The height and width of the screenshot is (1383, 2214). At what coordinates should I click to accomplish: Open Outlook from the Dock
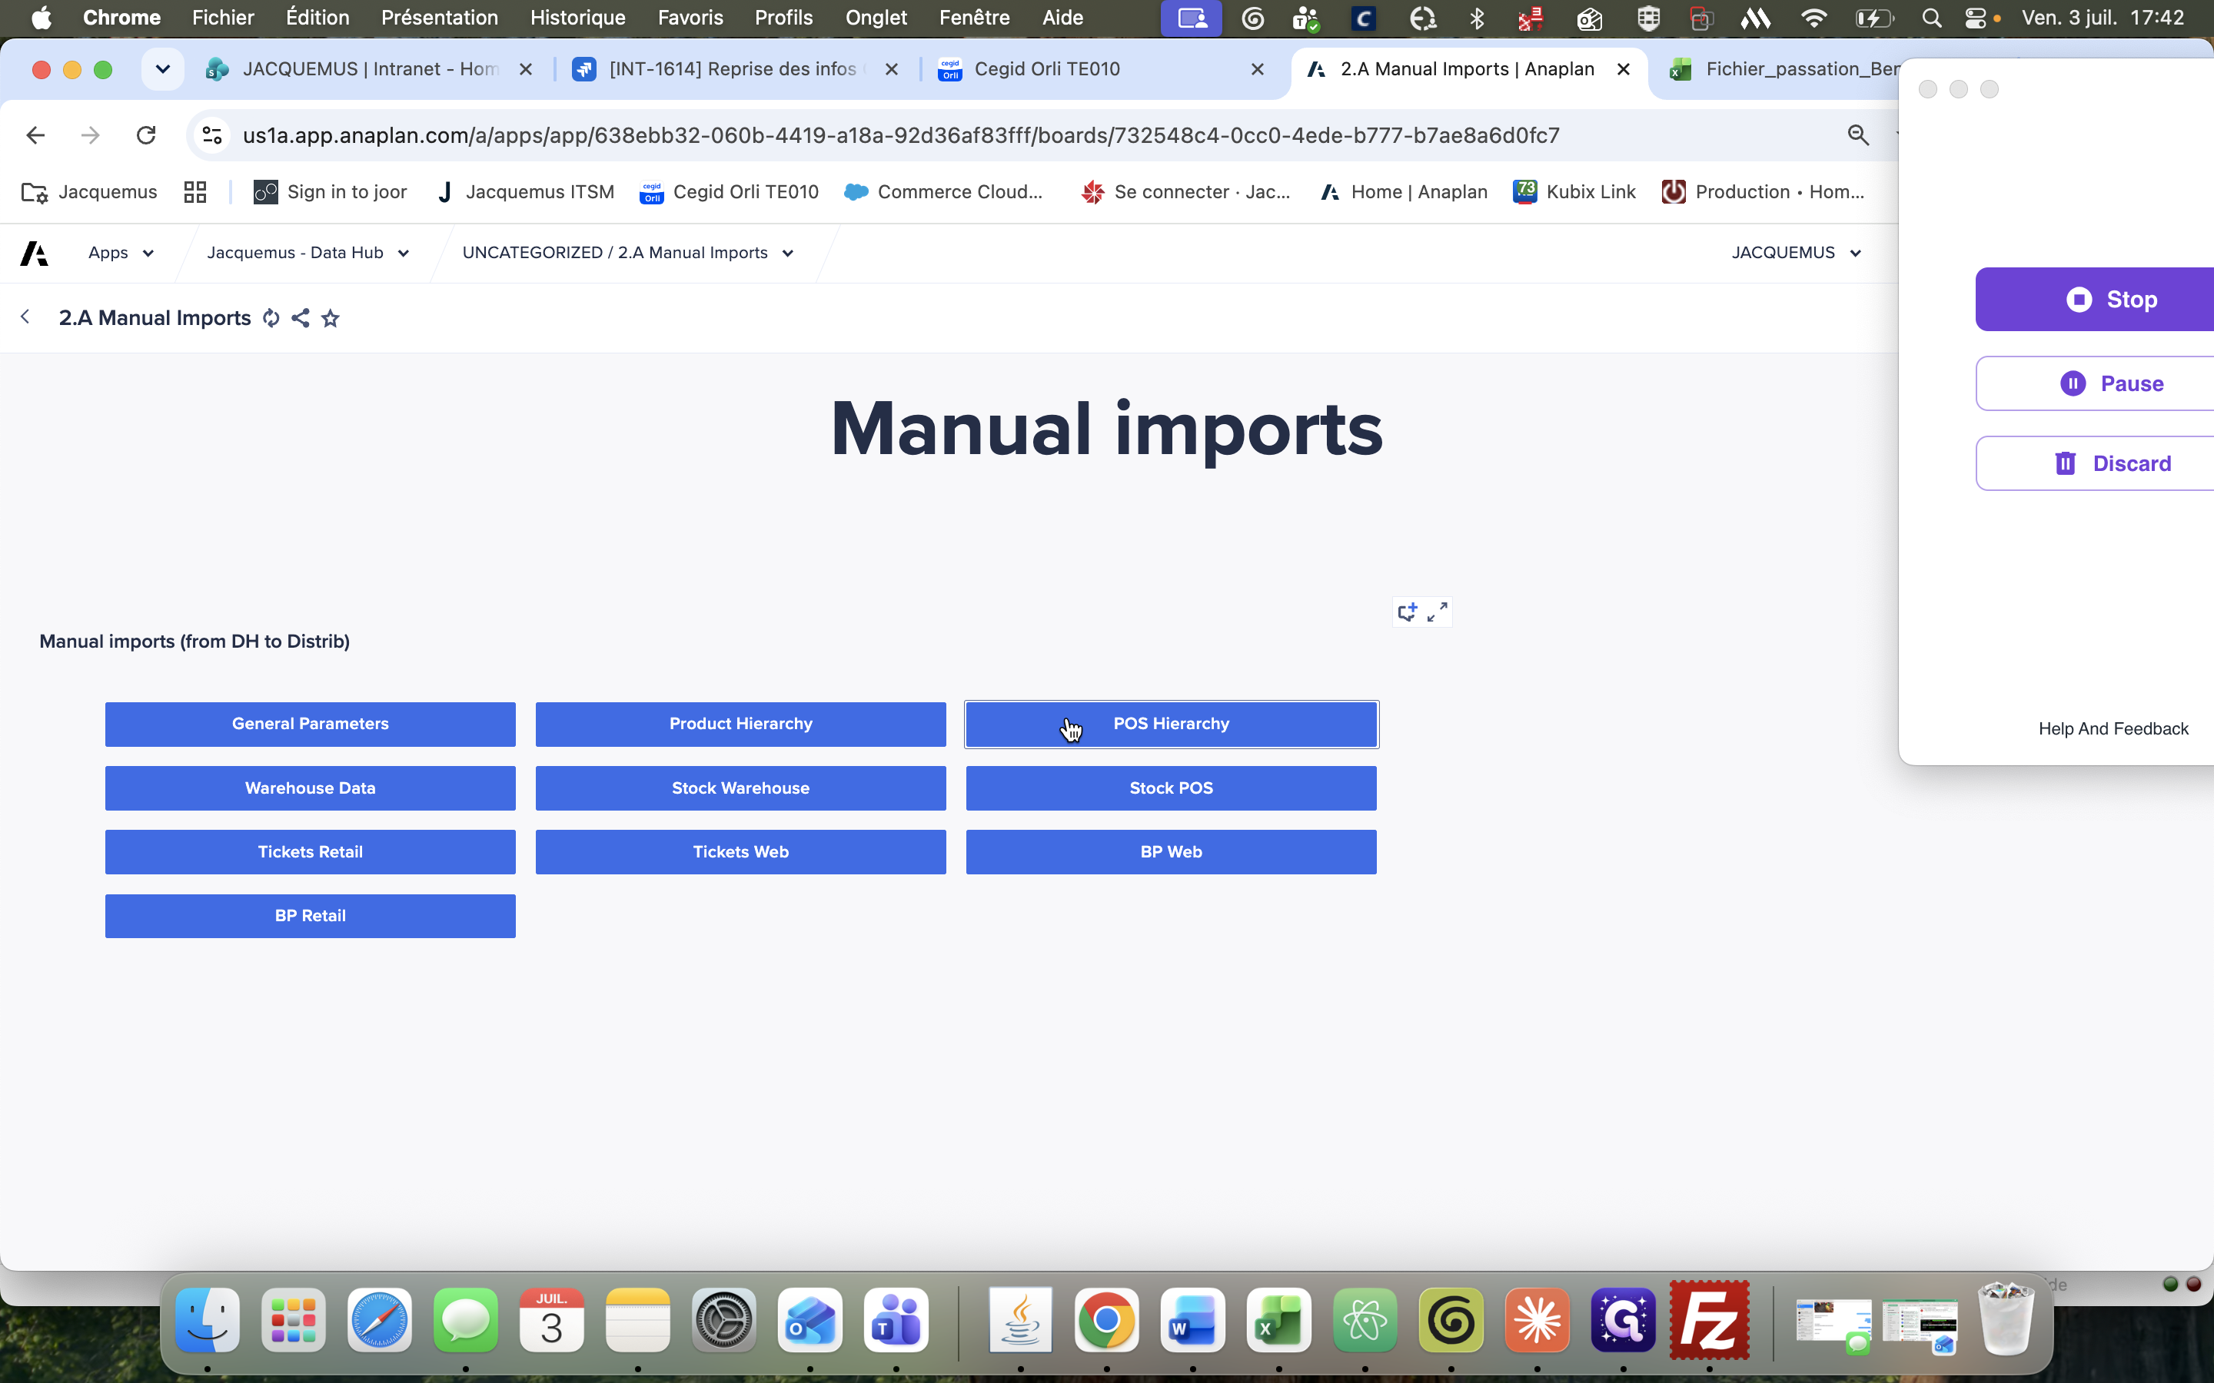pos(809,1320)
